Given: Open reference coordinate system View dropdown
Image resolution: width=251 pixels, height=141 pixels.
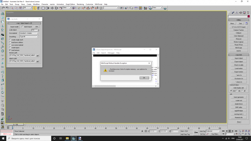Looking at the screenshot, I should click(x=67, y=8).
